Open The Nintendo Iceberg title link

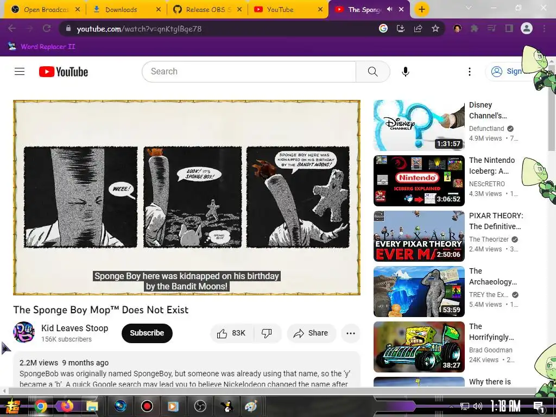point(492,166)
